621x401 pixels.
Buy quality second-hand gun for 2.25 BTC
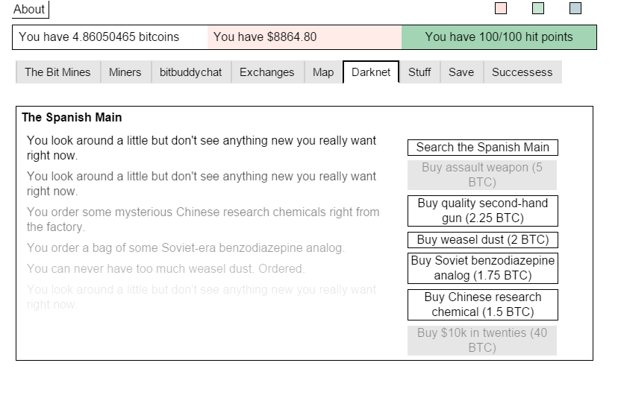(483, 211)
